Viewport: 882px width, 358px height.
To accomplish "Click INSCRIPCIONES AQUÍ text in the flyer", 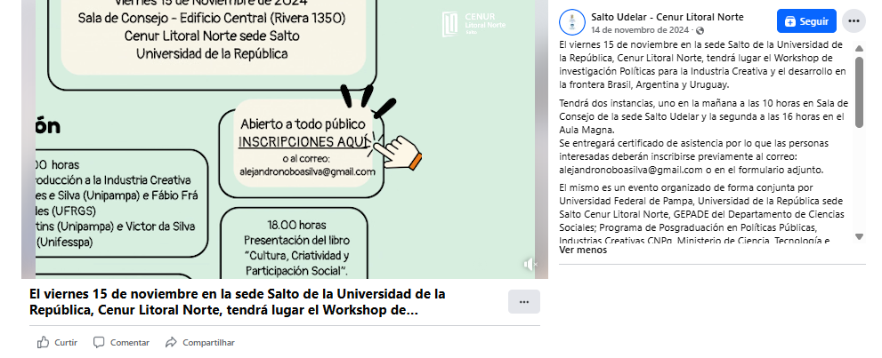I will pos(302,142).
